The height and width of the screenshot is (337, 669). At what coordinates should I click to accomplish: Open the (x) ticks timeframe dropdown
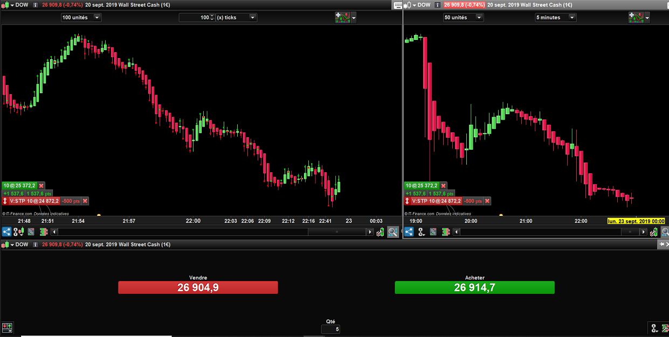(x=236, y=17)
